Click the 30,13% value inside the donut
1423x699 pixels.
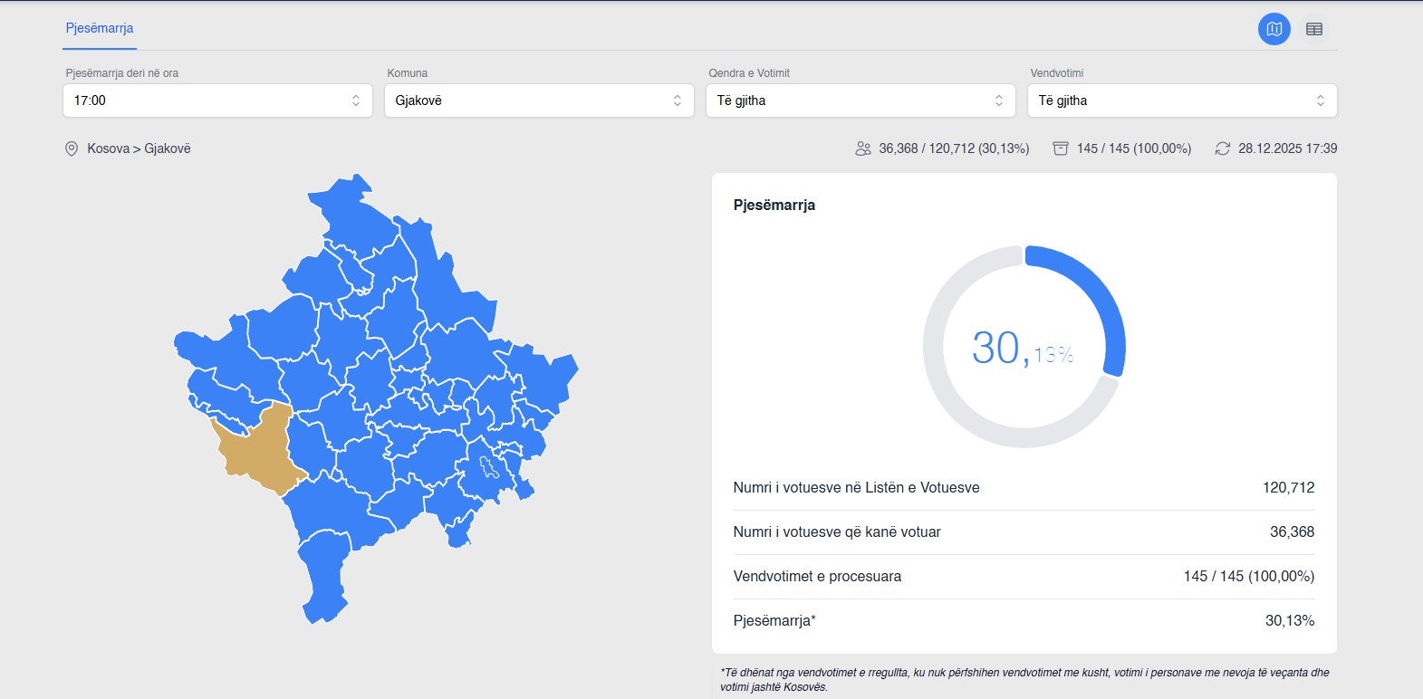tap(1023, 349)
